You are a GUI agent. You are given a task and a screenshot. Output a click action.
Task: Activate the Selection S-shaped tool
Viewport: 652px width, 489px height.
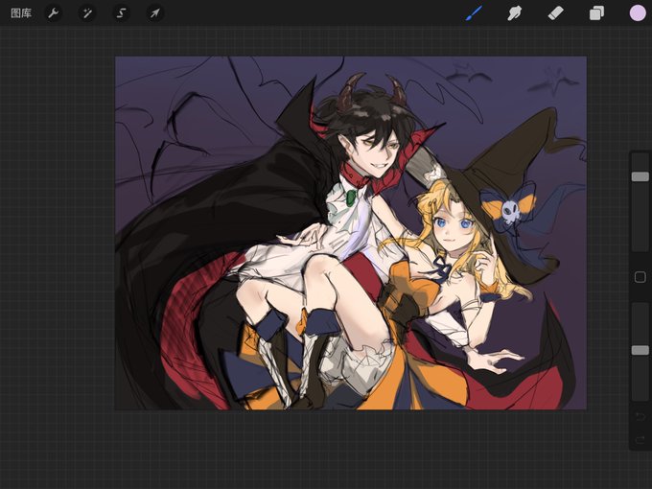[121, 13]
